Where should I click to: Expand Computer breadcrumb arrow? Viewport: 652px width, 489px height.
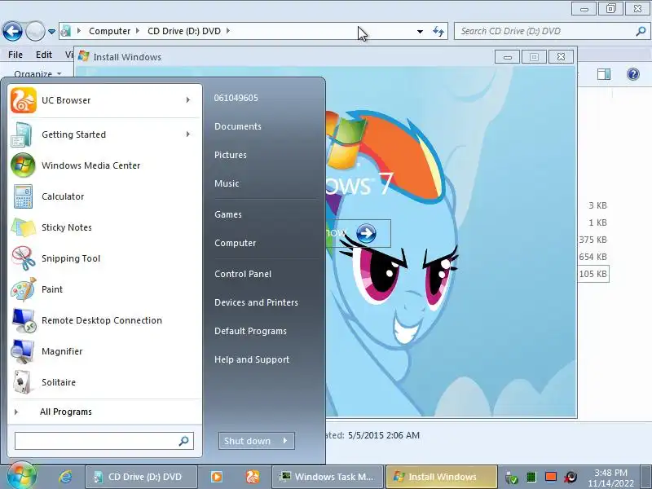pos(138,31)
